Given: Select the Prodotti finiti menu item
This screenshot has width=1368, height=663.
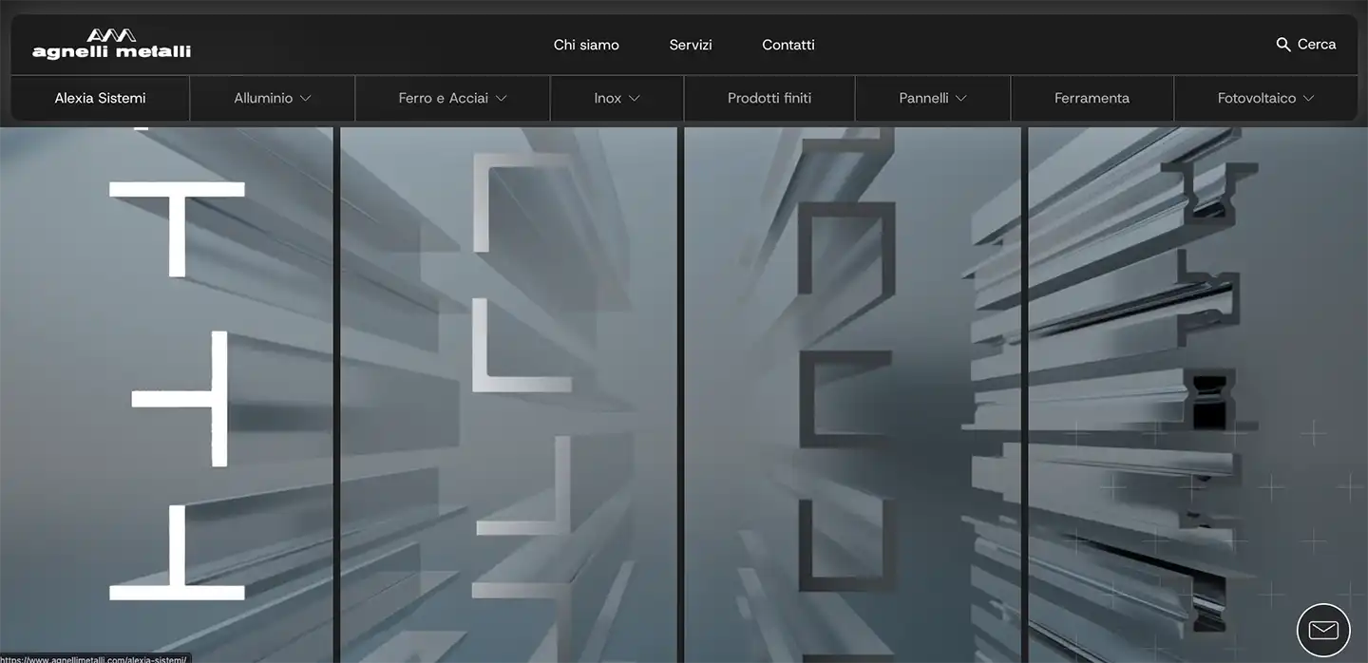Looking at the screenshot, I should (769, 98).
